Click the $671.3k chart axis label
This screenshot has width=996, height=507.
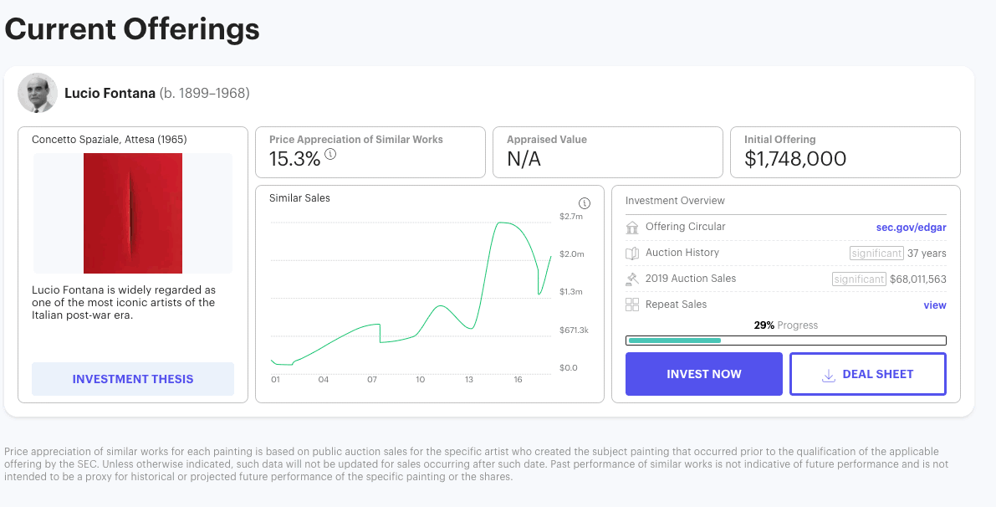click(574, 330)
